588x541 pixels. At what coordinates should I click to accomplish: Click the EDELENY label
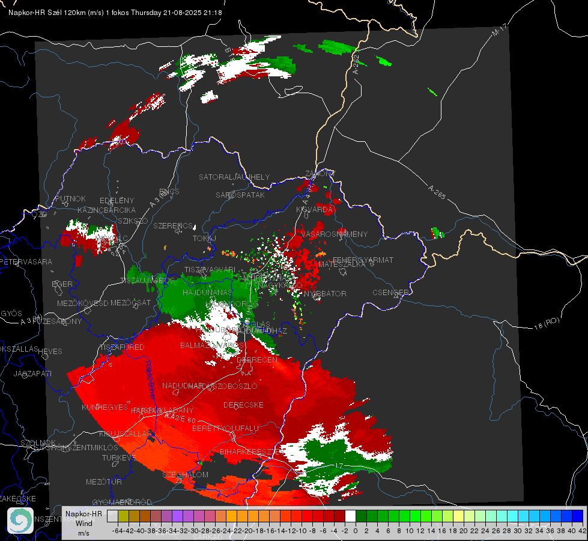click(117, 201)
